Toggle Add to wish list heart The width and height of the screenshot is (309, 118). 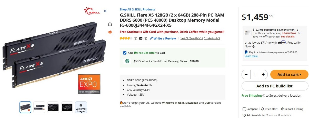tap(244, 115)
